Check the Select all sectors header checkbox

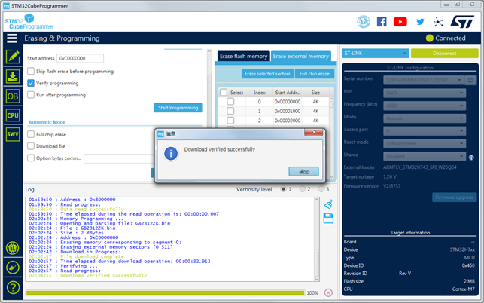coord(224,92)
